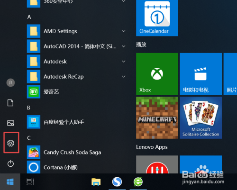This screenshot has height=190, width=237.
Task: Open Sogou browser from the taskbar
Action: point(117,181)
